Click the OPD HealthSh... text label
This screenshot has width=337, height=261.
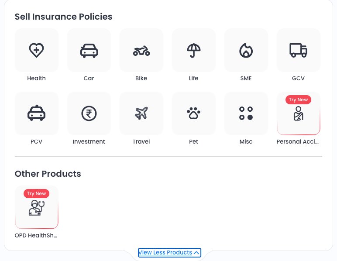click(36, 235)
